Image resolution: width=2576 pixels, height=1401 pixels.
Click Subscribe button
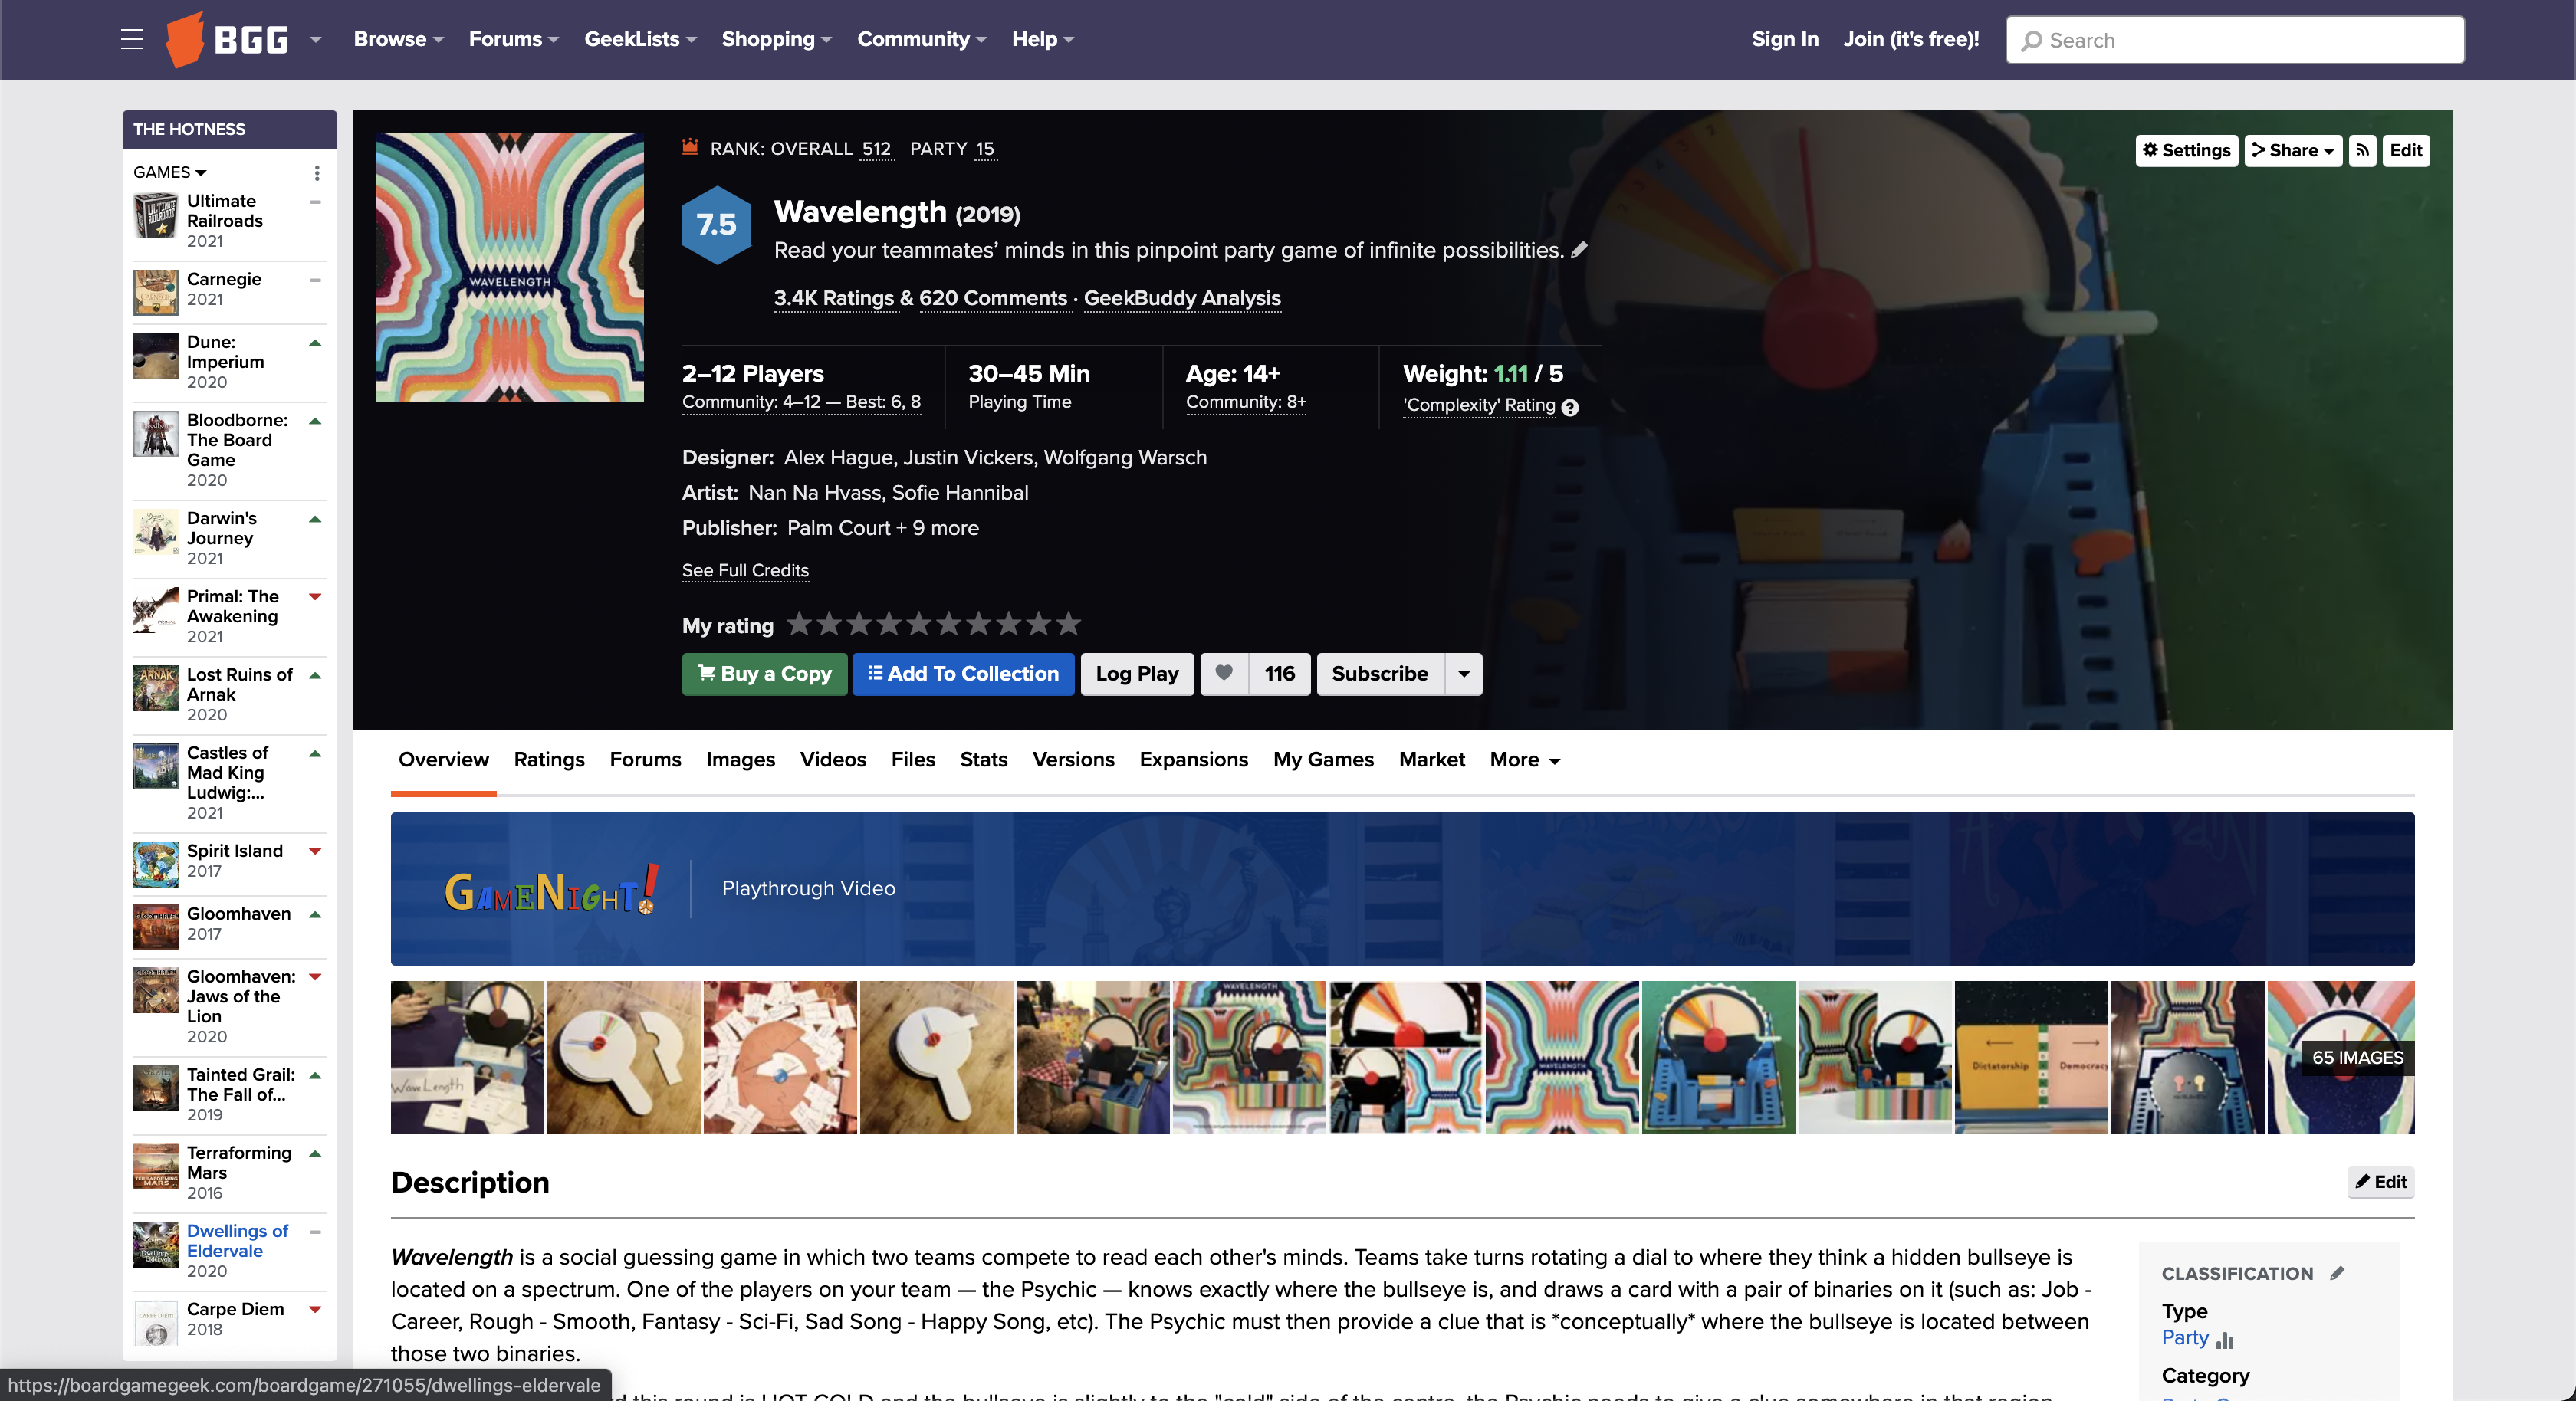(1380, 674)
